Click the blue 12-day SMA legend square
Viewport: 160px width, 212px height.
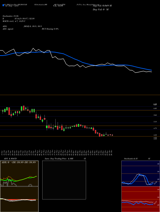3,5
